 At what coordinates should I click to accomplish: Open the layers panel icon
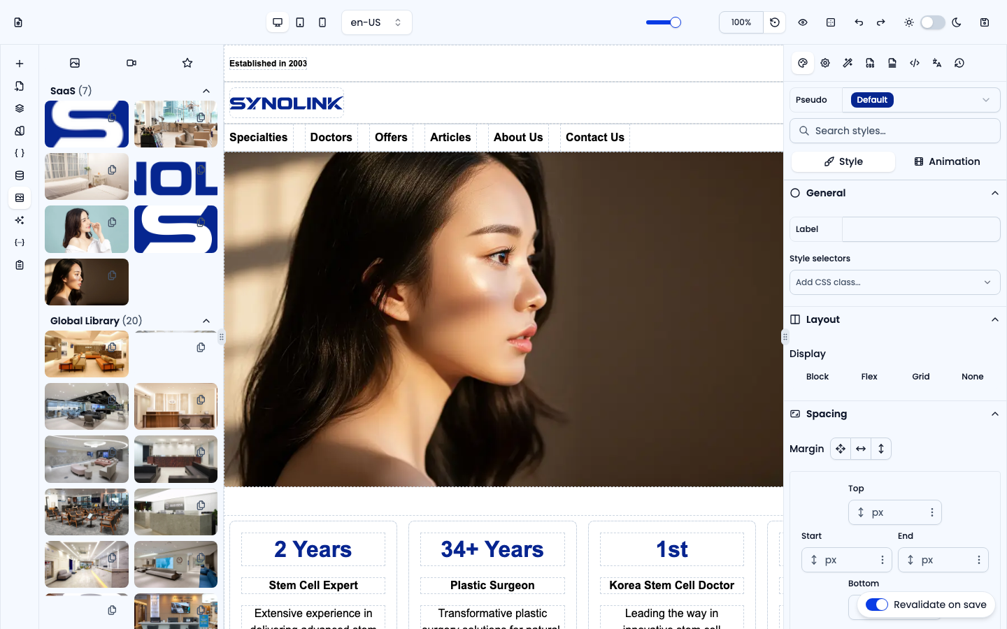[20, 108]
